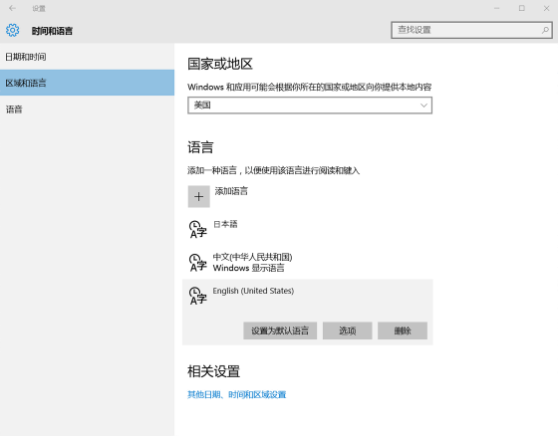Open the 语音 sidebar page
Viewport: 558px width, 436px height.
(x=88, y=109)
